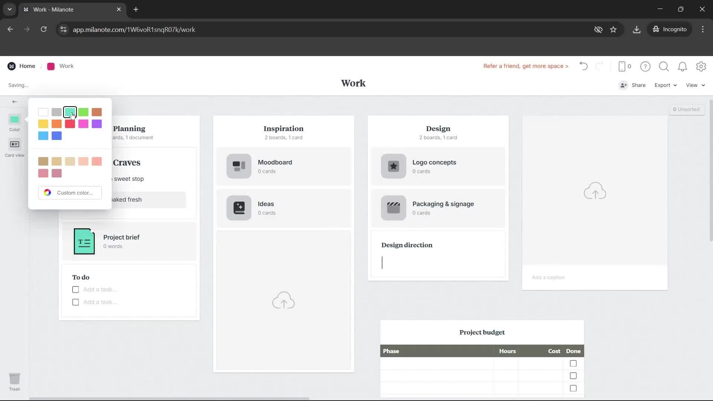
Task: Select the red color swatch
Action: (70, 124)
